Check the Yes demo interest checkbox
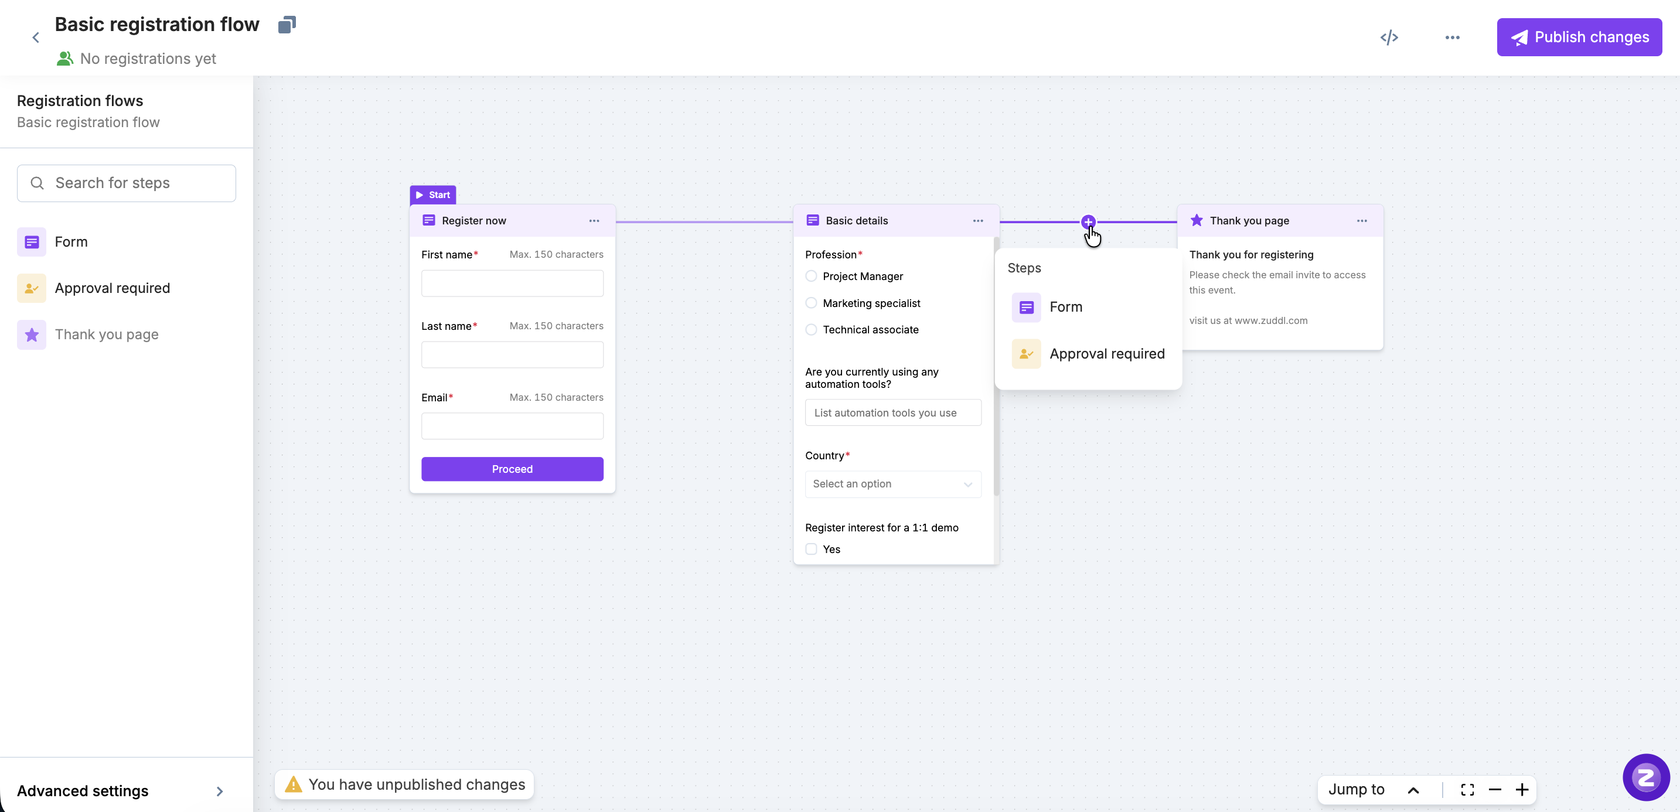Screen dimensions: 1680x812 (812, 549)
